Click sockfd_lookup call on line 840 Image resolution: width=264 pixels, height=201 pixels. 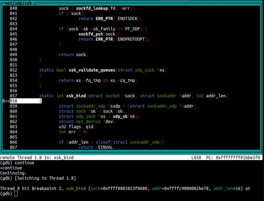coord(92,8)
